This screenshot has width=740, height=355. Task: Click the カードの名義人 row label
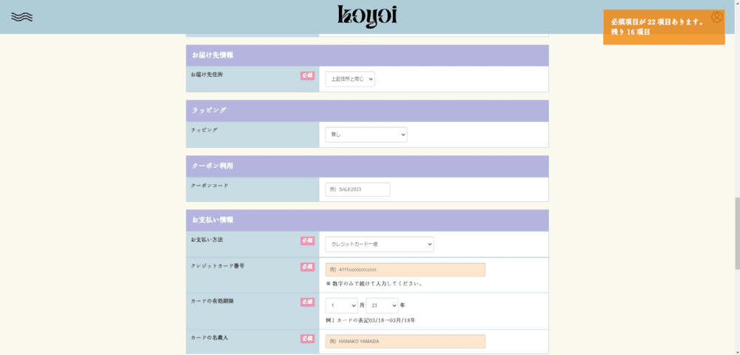tap(209, 338)
